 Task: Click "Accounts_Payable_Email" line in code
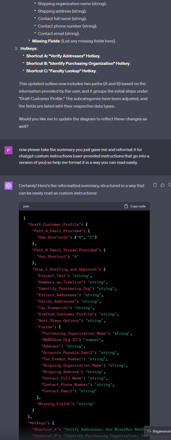[80, 352]
